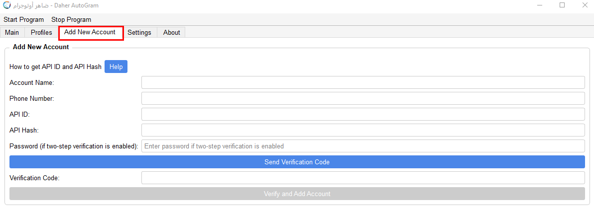The image size is (594, 209).
Task: Click into the Phone Number field
Action: click(363, 98)
